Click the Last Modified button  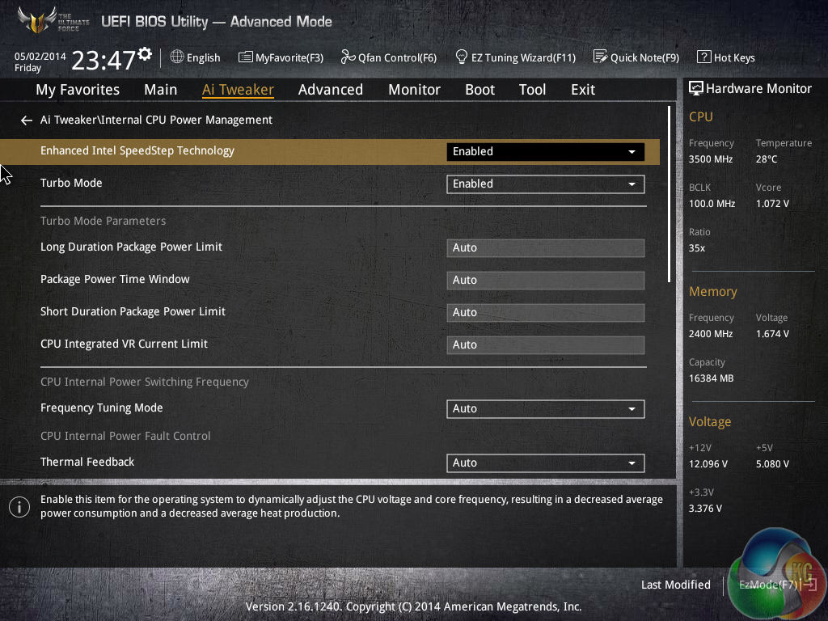pos(675,585)
